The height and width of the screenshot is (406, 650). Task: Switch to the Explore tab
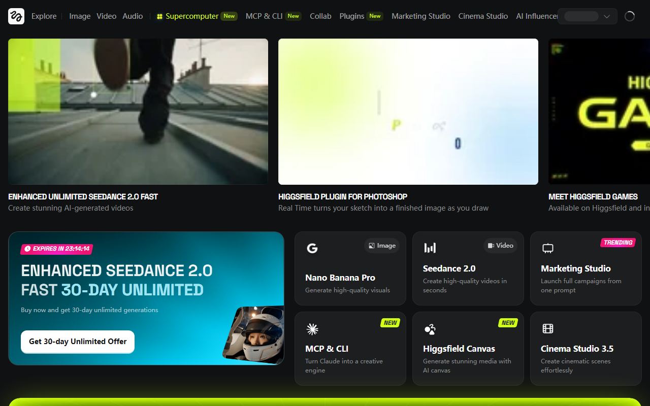pos(44,16)
